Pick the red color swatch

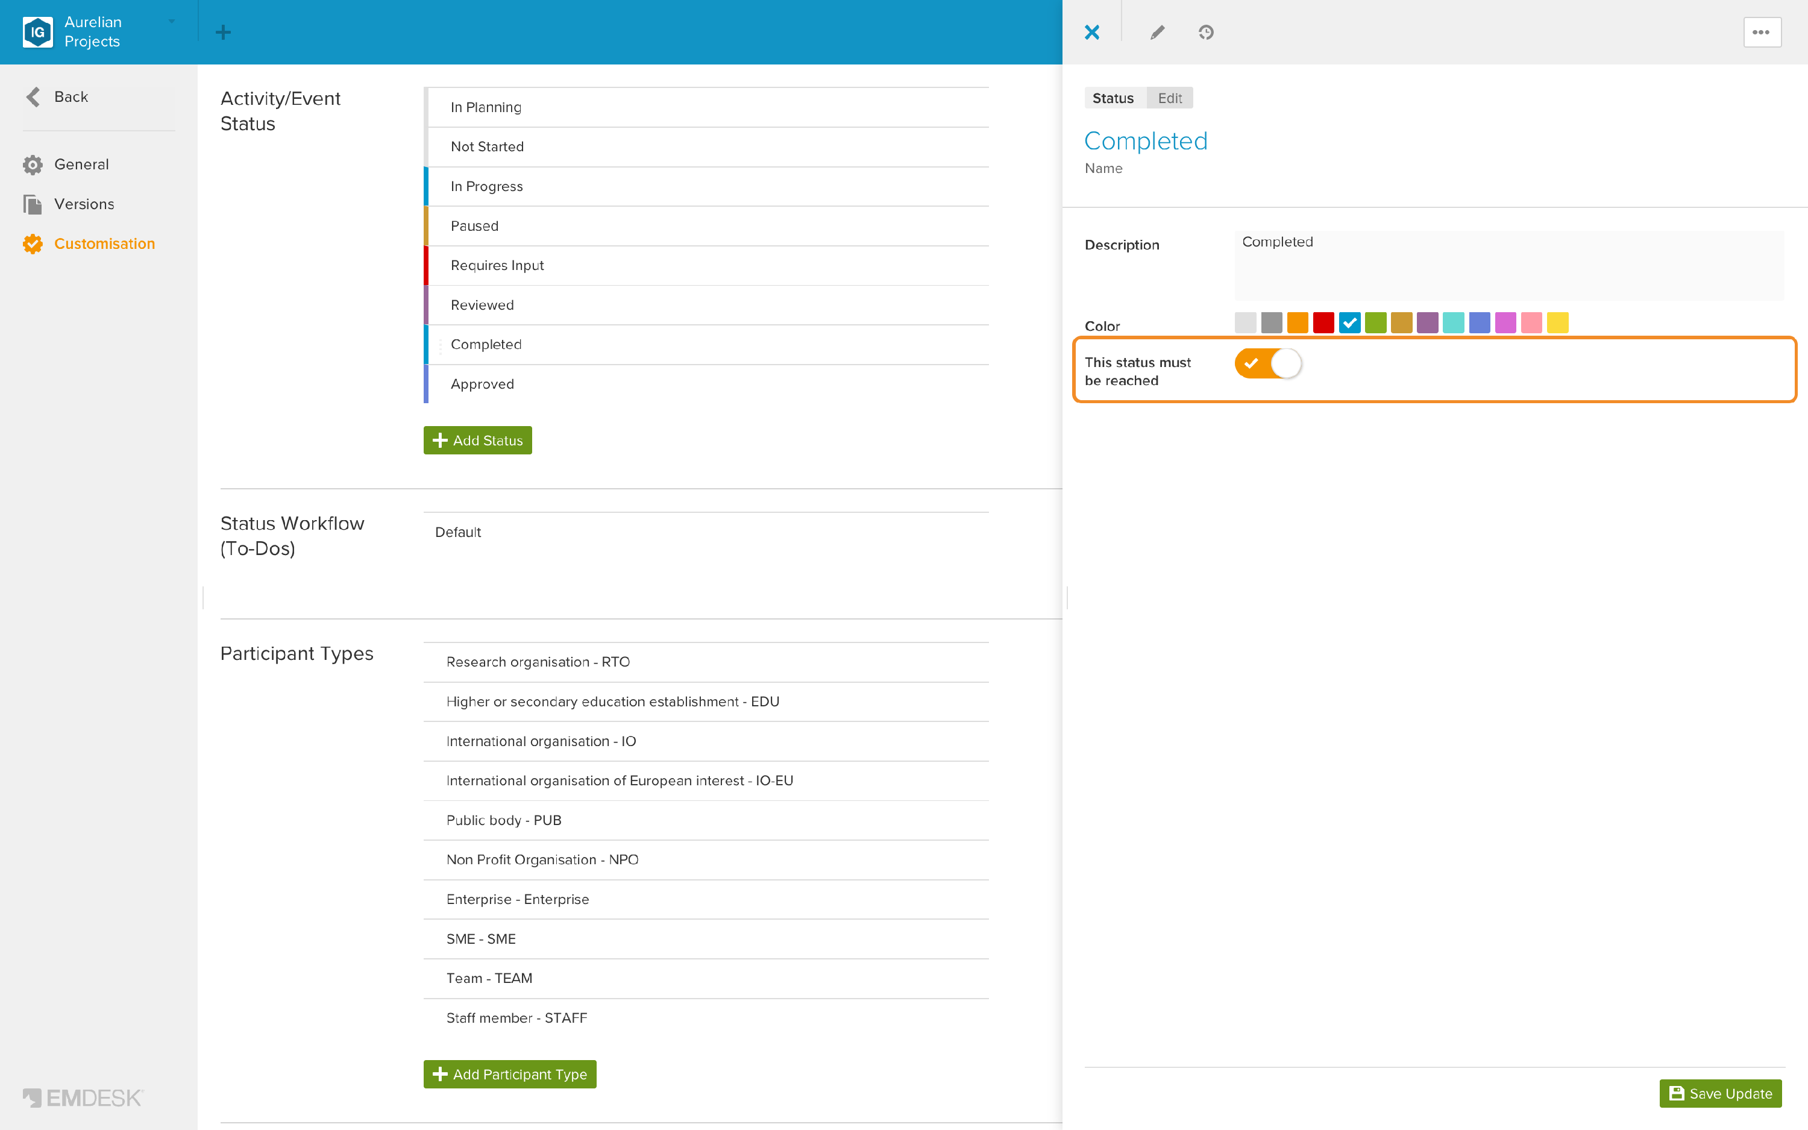tap(1324, 323)
